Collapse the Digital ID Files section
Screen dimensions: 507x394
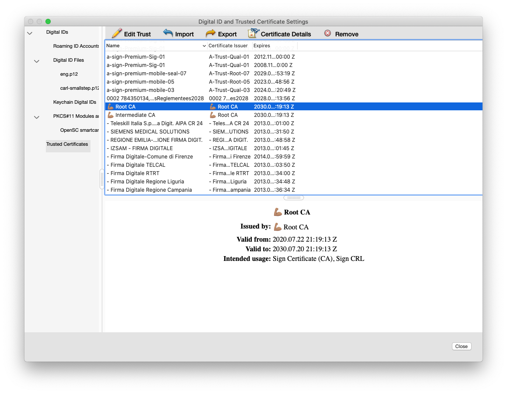point(37,61)
